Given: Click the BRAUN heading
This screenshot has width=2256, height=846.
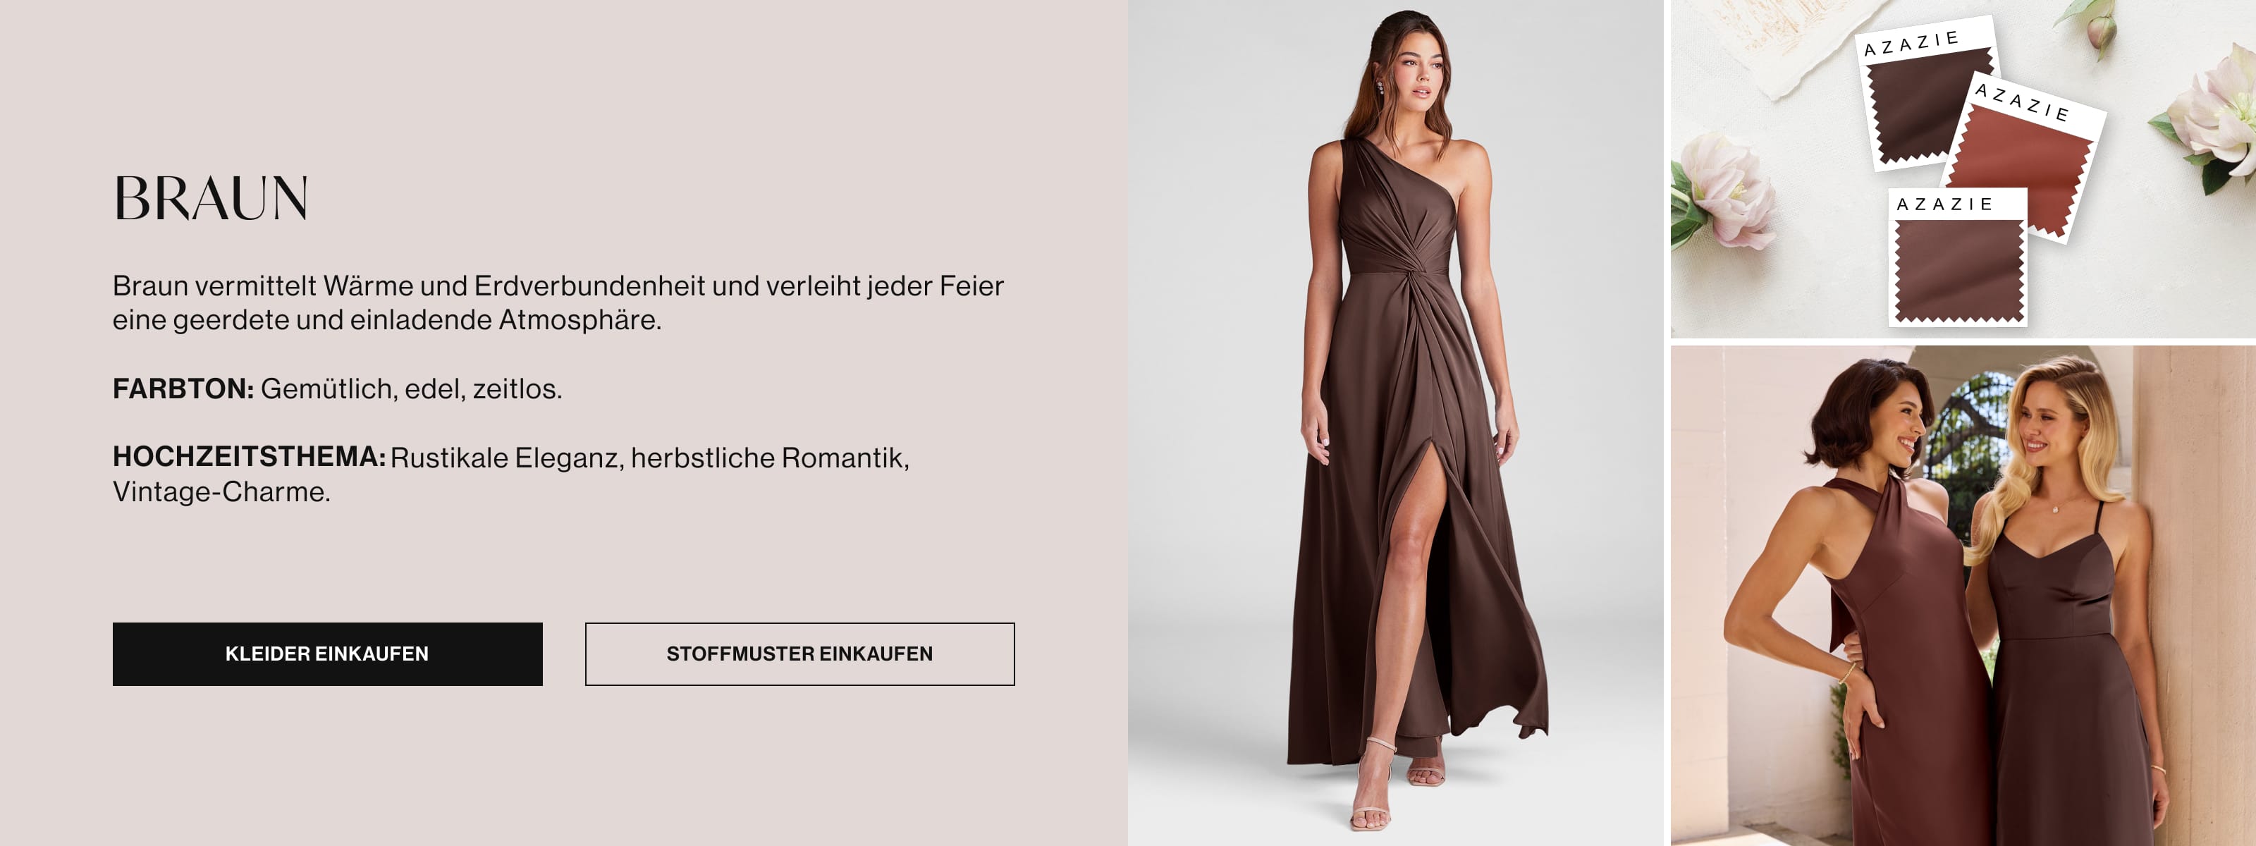Looking at the screenshot, I should pyautogui.click(x=210, y=198).
